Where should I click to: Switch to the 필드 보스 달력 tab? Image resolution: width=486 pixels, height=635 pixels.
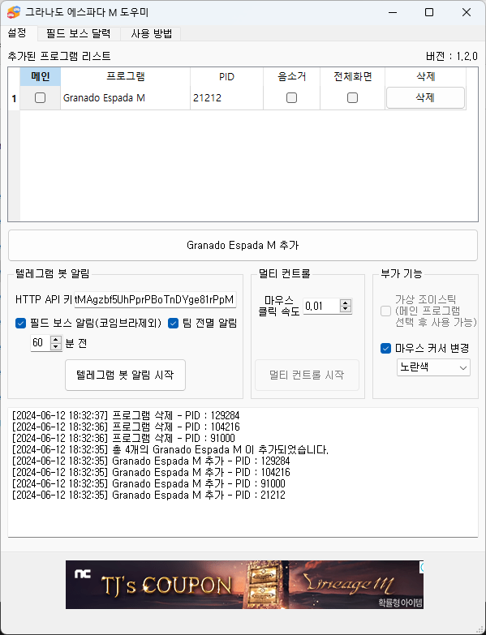(79, 33)
